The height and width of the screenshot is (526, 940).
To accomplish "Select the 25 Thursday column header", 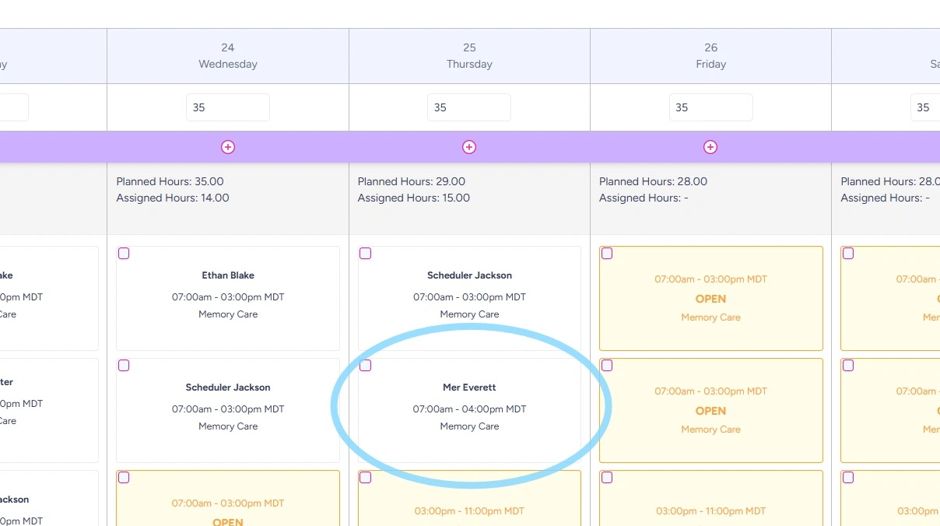I will (469, 56).
